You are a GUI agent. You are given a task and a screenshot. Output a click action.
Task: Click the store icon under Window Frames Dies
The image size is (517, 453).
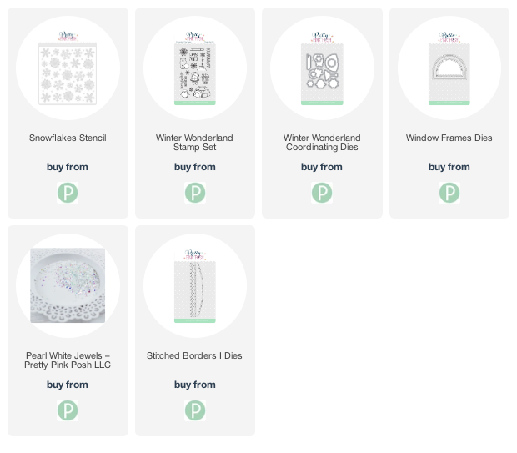(449, 193)
